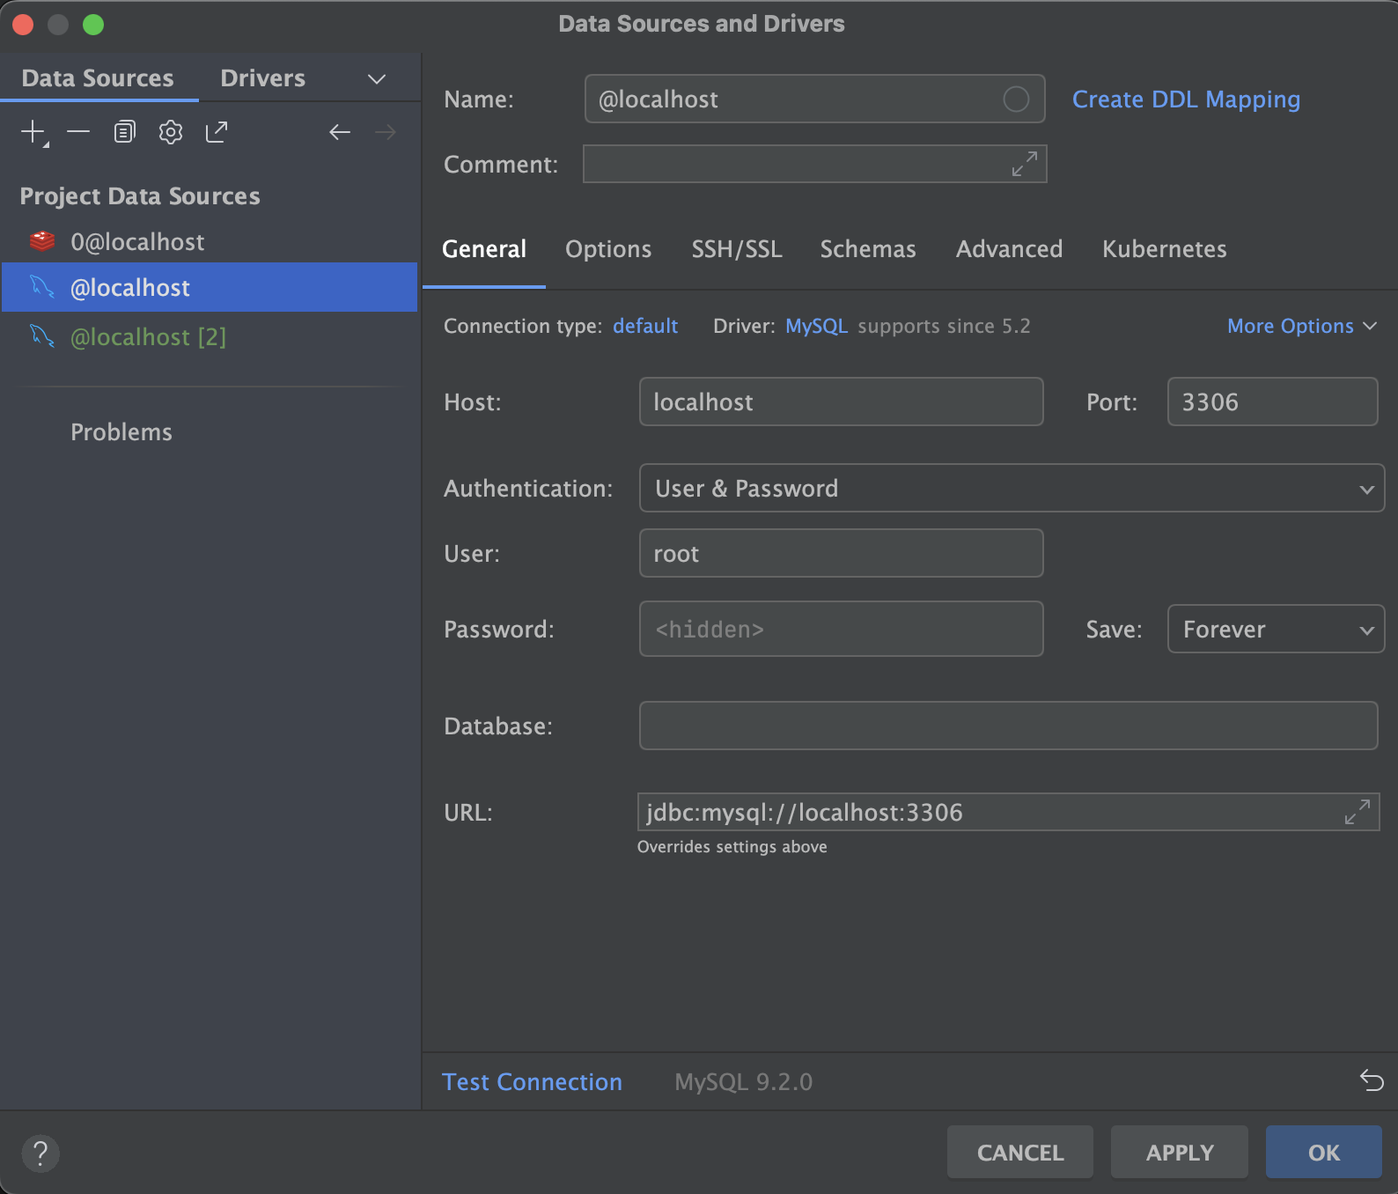Switch to Data Sources tab
Image resolution: width=1398 pixels, height=1194 pixels.
(x=98, y=78)
